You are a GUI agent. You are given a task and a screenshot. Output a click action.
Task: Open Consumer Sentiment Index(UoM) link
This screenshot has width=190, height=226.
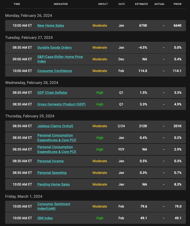(x=54, y=206)
